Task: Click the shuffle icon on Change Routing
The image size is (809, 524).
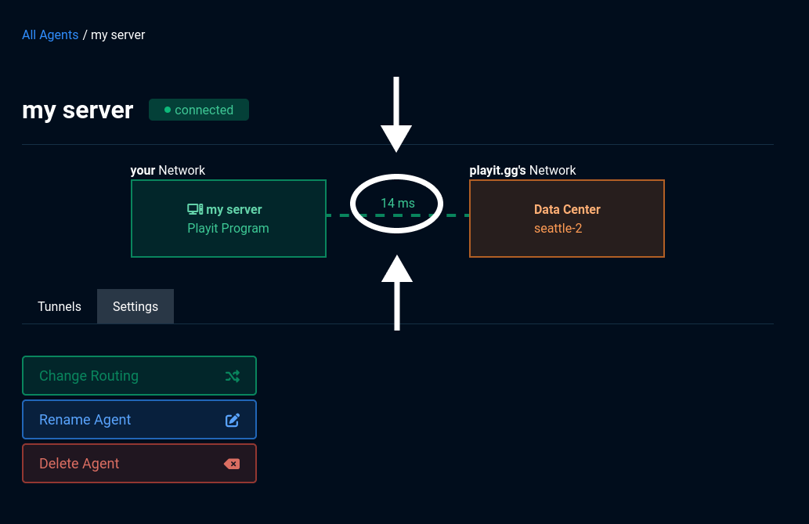Action: pyautogui.click(x=233, y=376)
